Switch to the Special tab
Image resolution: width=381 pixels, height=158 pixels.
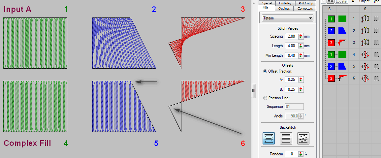267,3
